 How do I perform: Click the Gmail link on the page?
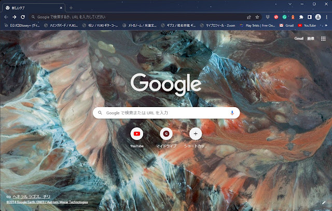pyautogui.click(x=299, y=38)
